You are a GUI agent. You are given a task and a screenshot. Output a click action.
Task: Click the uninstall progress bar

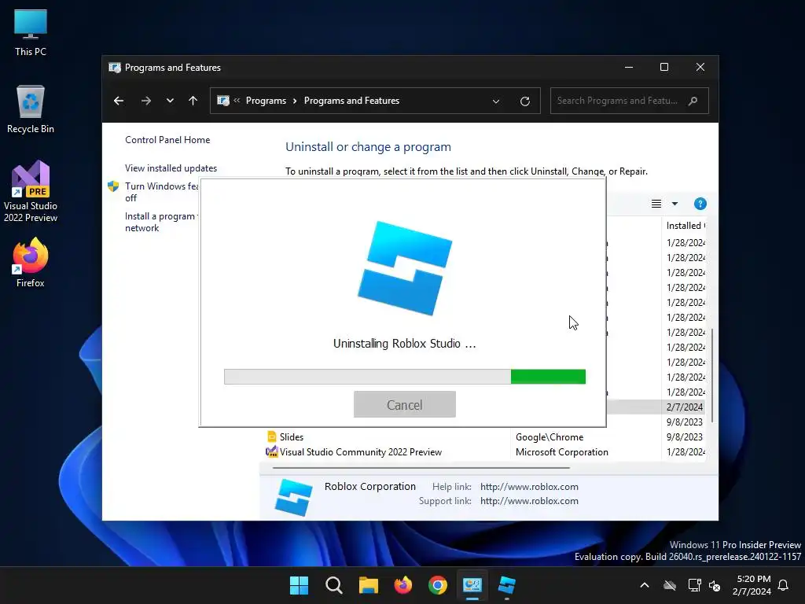tap(405, 377)
